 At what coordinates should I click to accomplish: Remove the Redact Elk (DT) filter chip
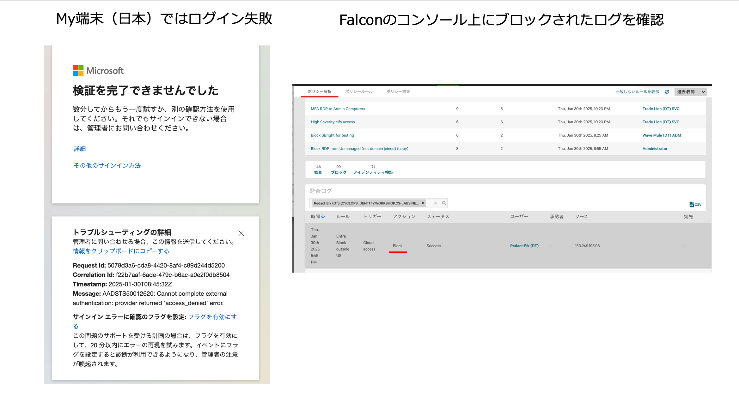(423, 203)
